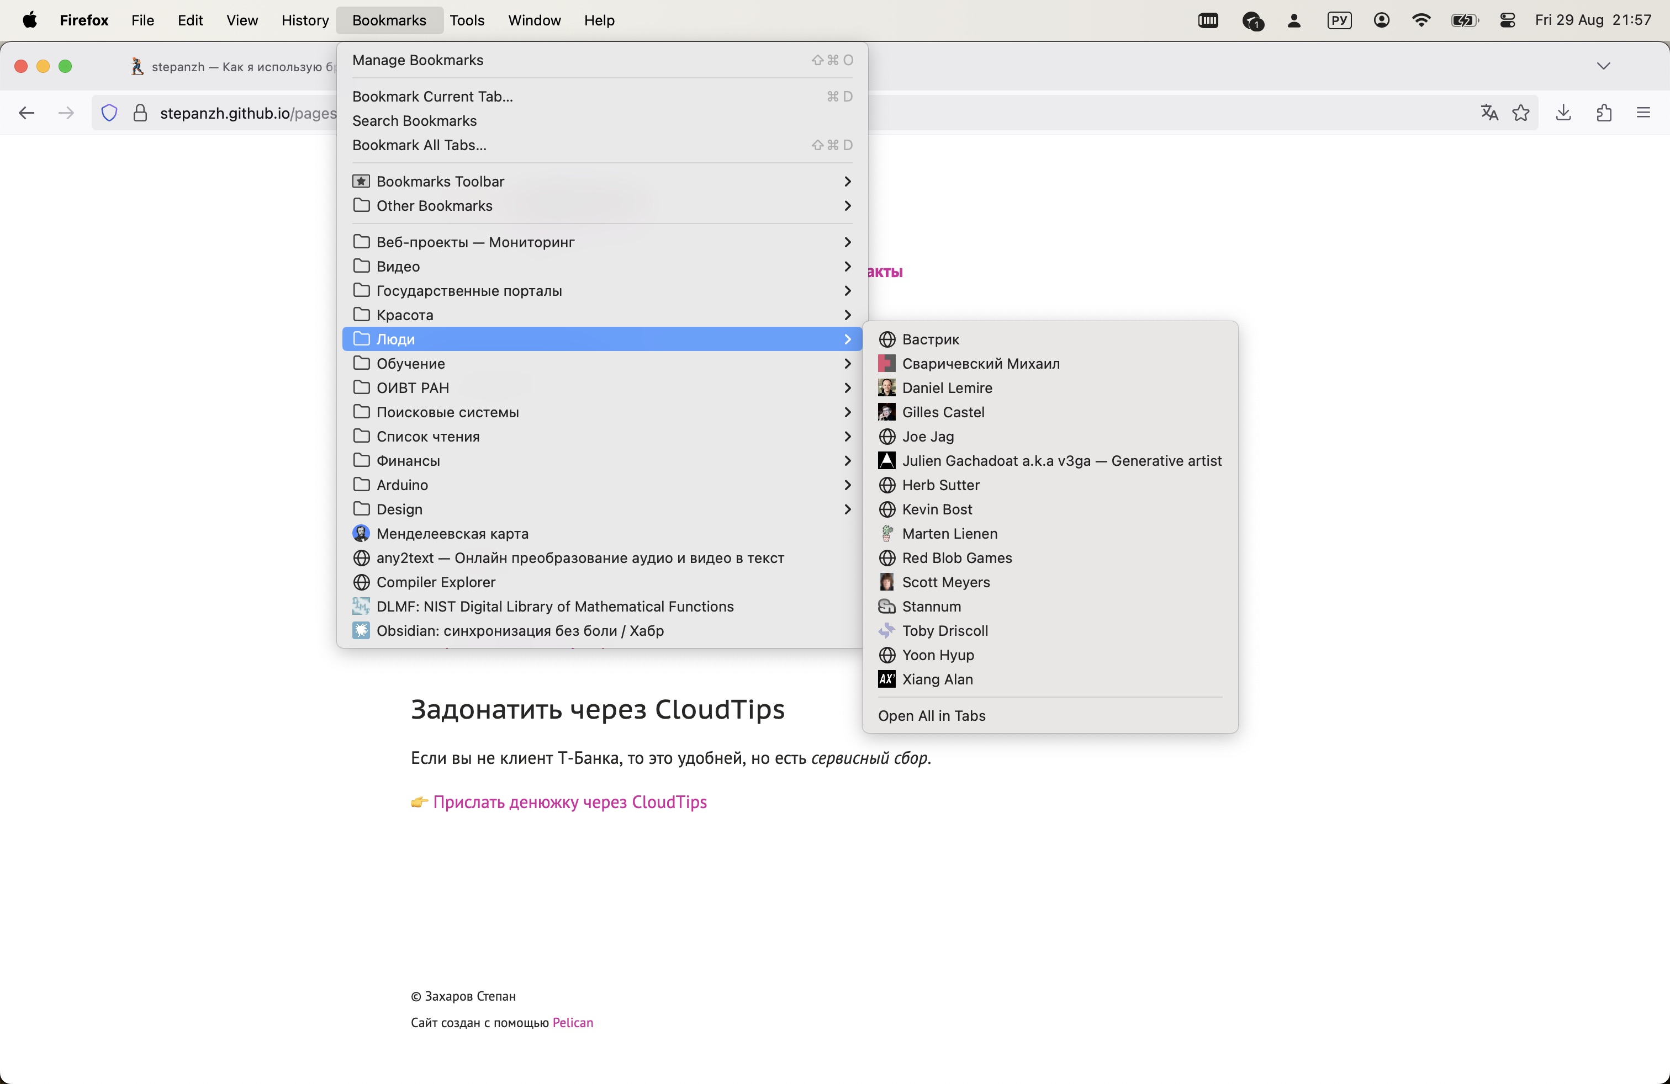This screenshot has height=1084, width=1670.
Task: Open the Stannum bookmark
Action: point(1050,607)
